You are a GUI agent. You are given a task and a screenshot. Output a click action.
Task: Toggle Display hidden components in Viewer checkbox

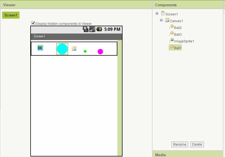coord(33,23)
